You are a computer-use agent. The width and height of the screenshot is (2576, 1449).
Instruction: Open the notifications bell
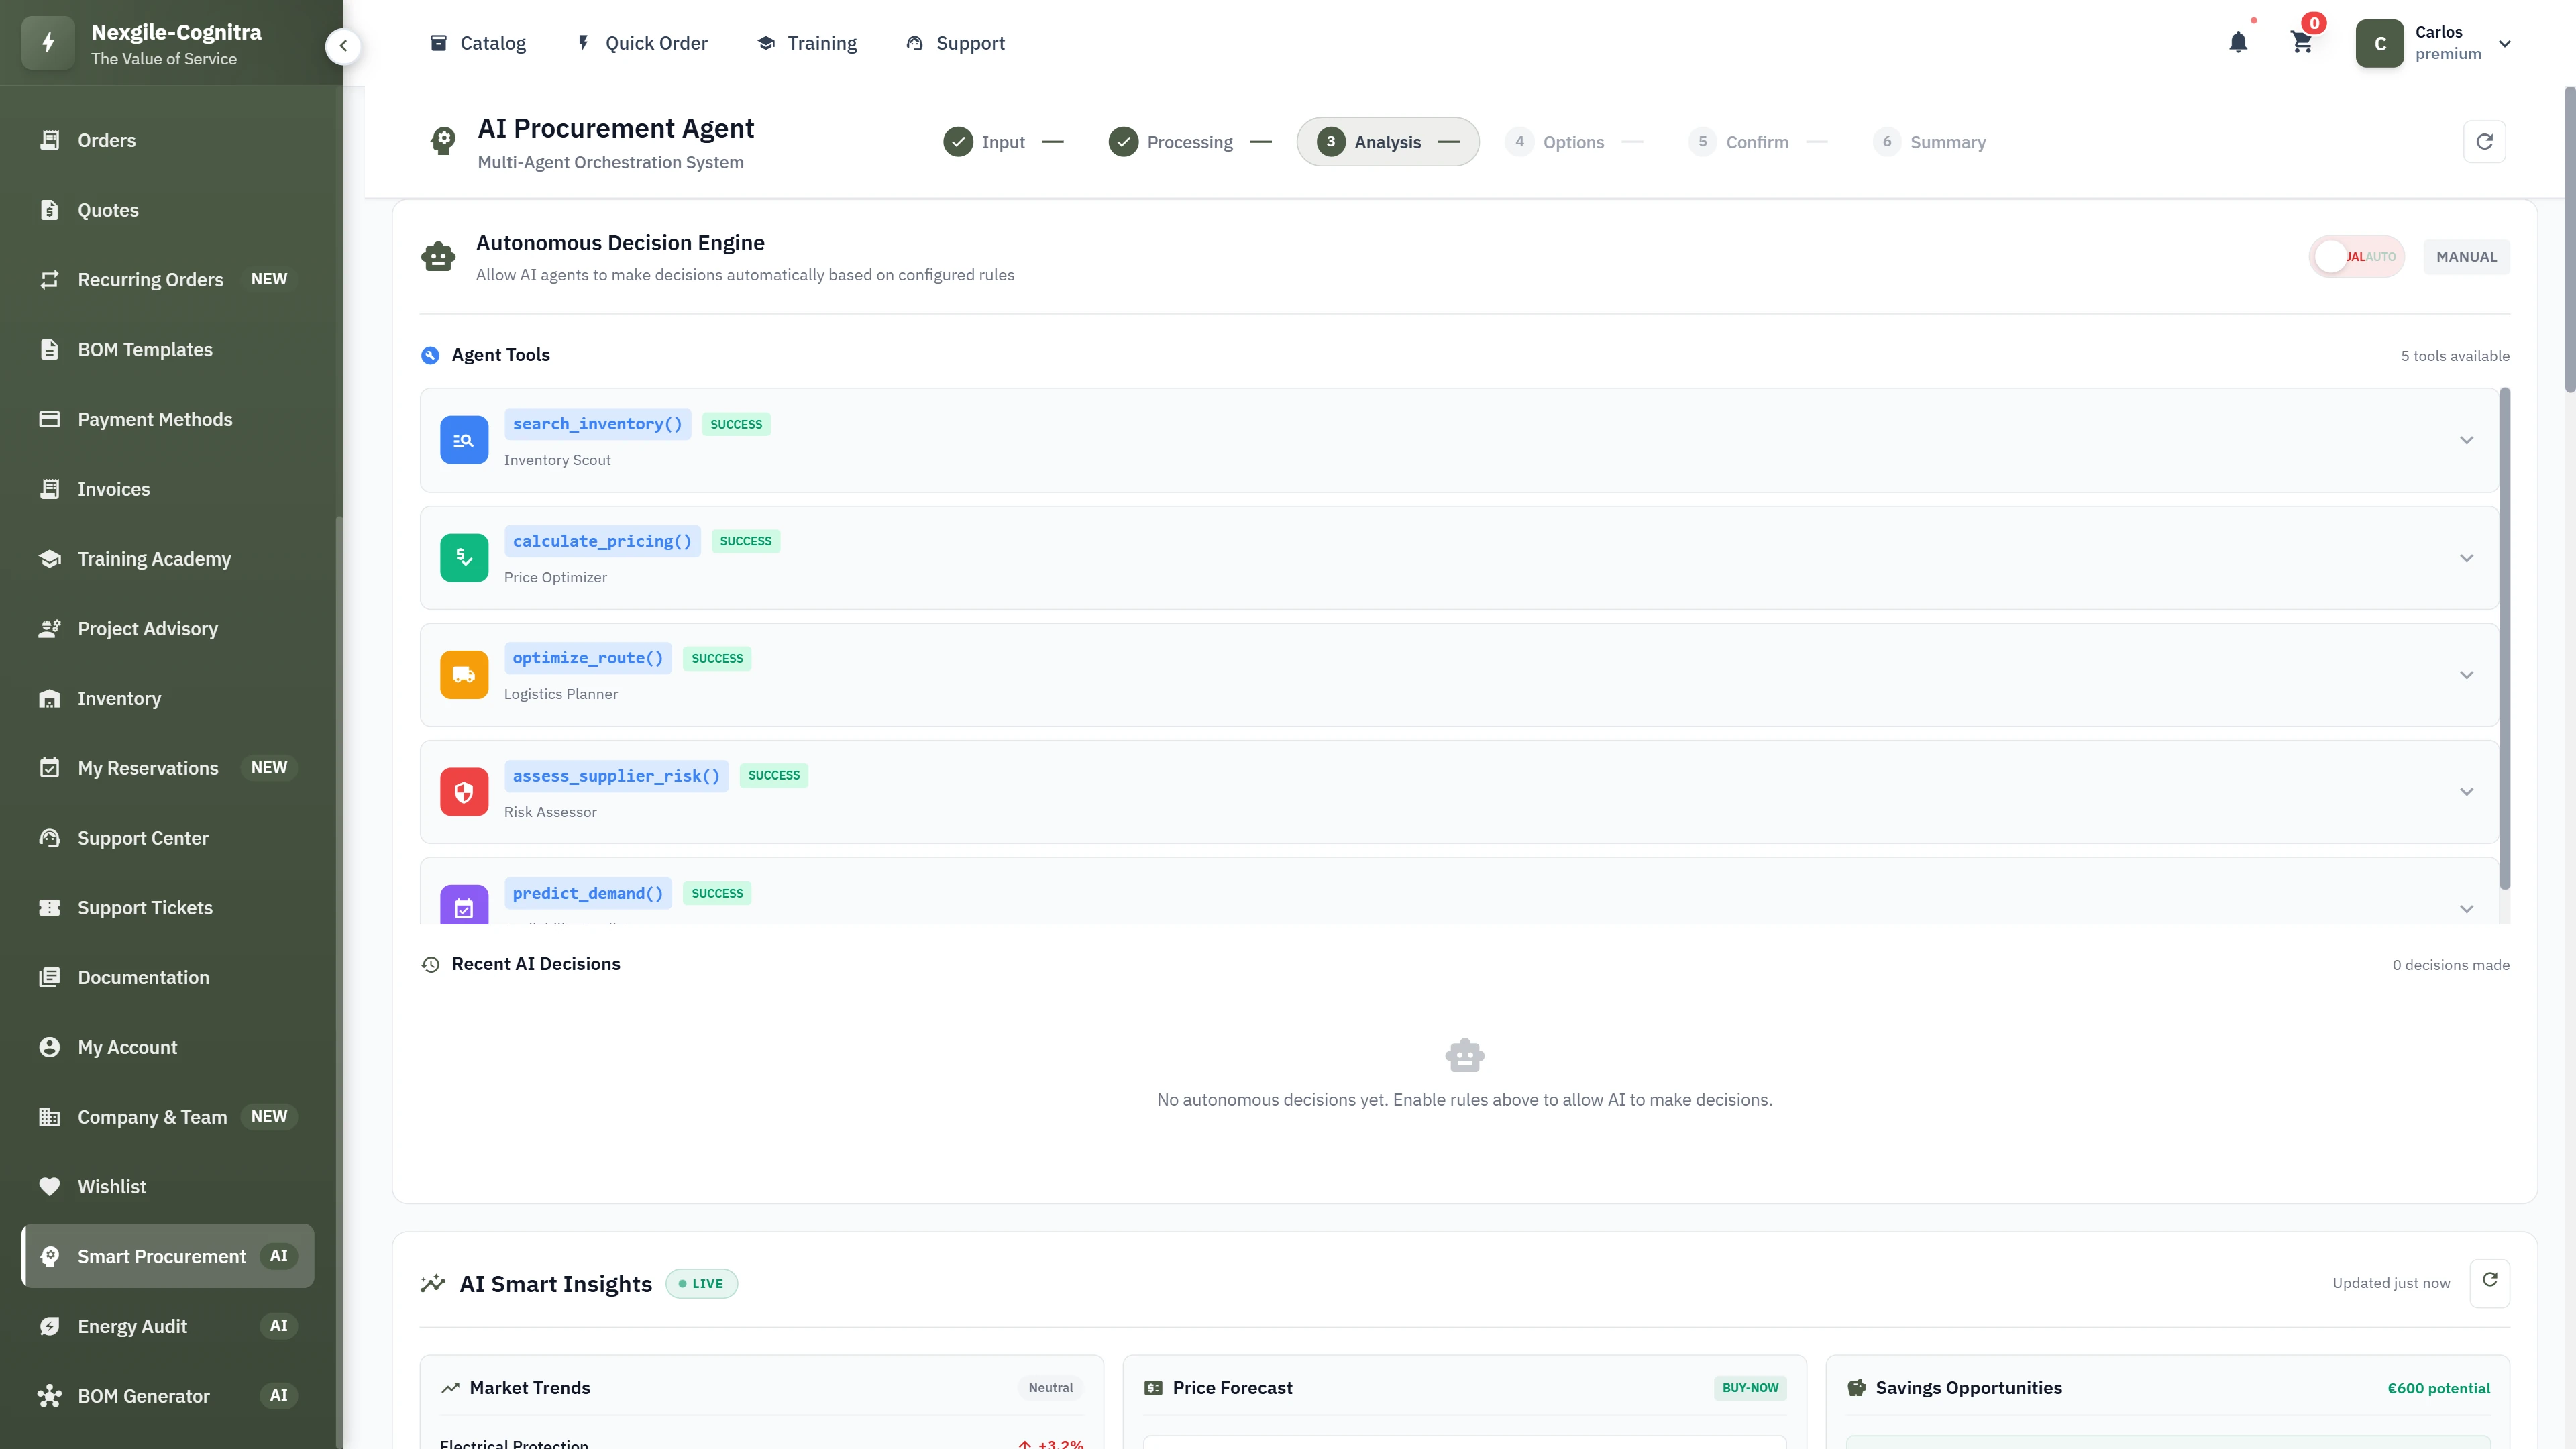pyautogui.click(x=2238, y=42)
